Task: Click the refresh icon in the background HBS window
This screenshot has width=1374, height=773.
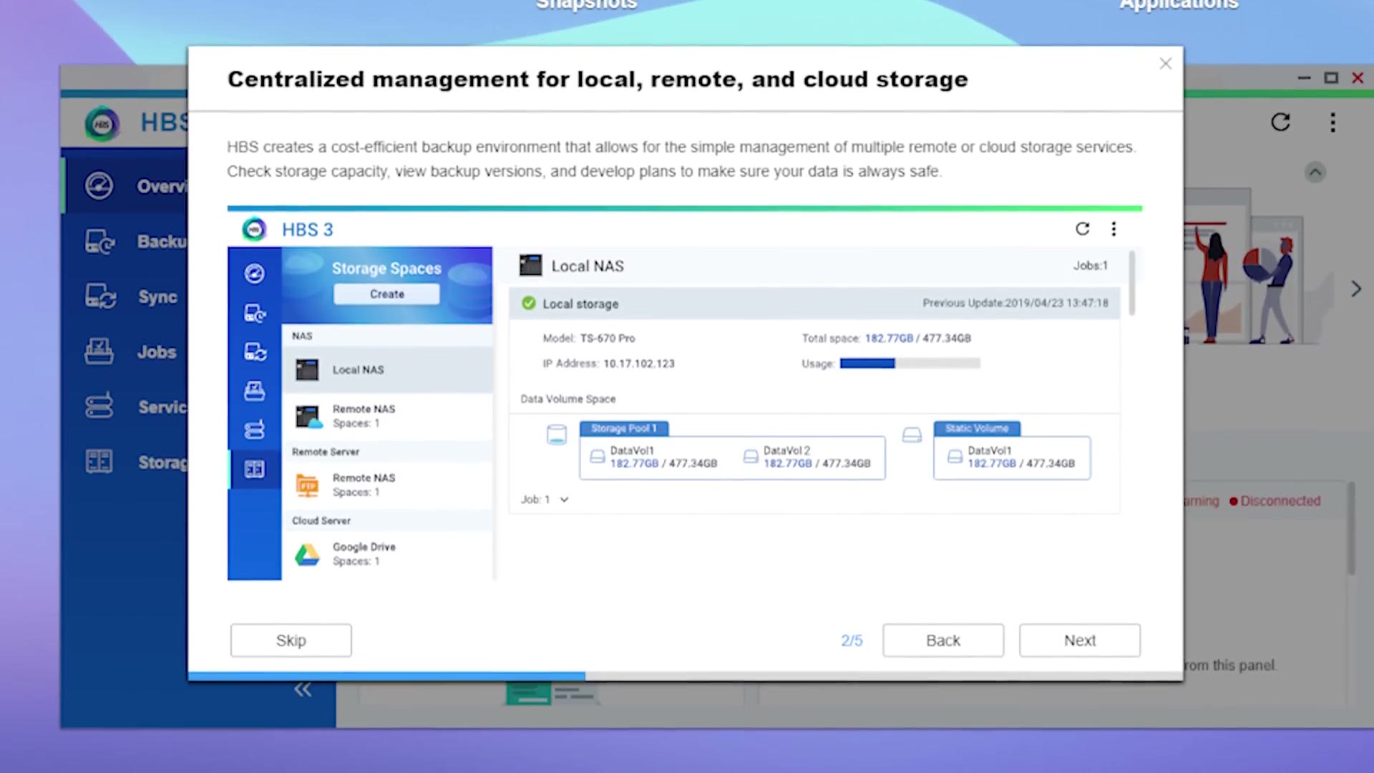Action: pyautogui.click(x=1280, y=122)
